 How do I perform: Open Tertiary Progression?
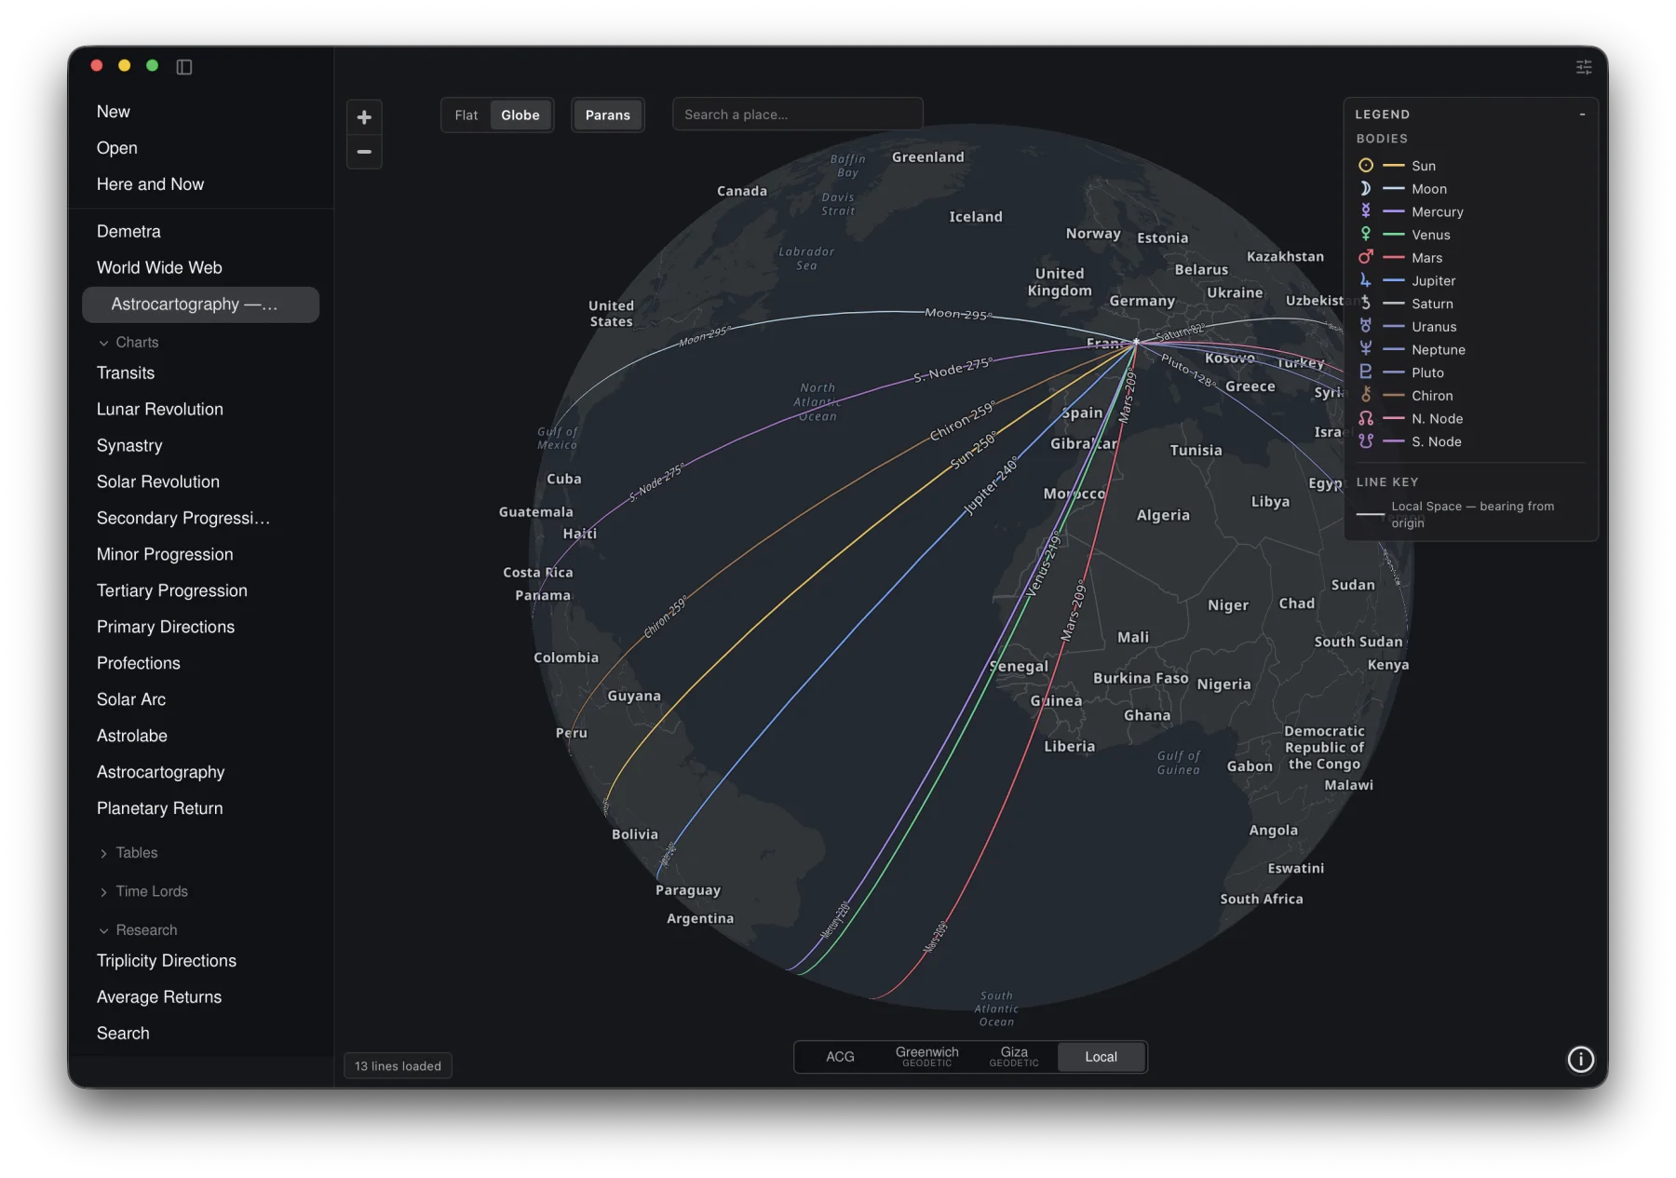[x=172, y=591]
